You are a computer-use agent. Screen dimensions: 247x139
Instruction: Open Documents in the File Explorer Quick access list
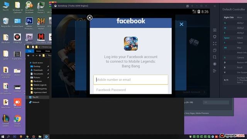(x=38, y=74)
